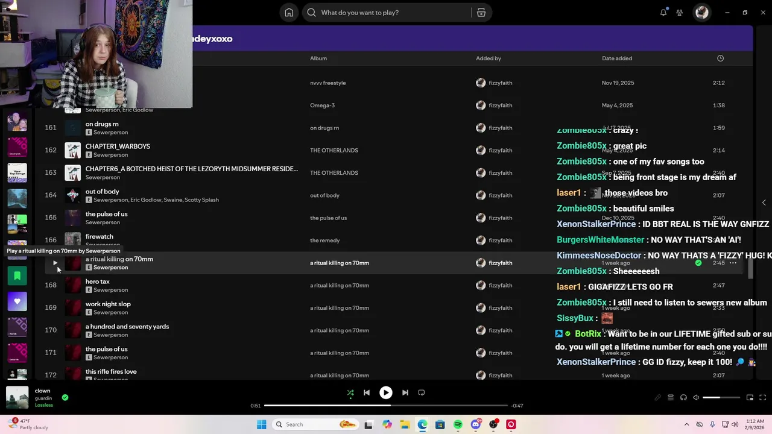
Task: Open the 'clown' song title link
Action: pyautogui.click(x=42, y=391)
